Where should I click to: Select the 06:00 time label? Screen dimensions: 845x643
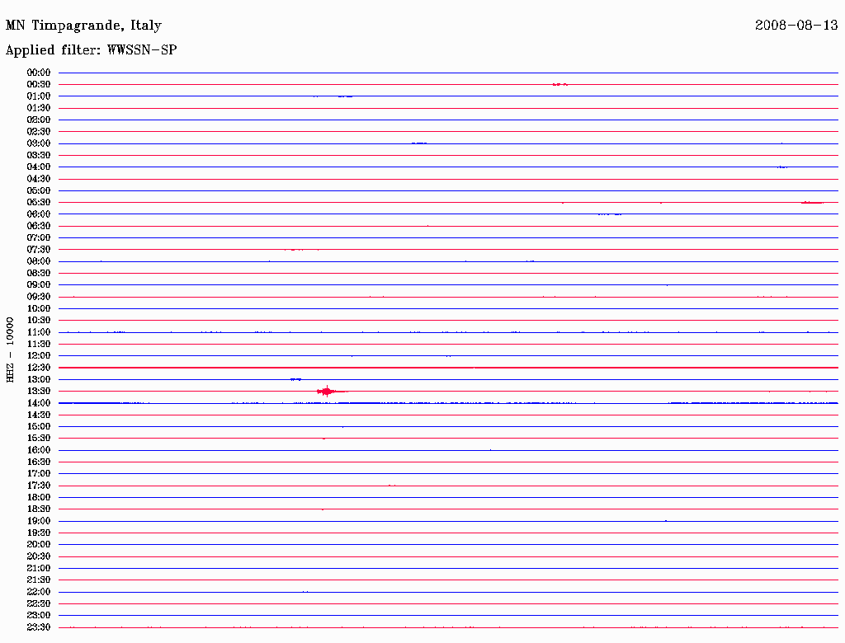click(x=39, y=214)
